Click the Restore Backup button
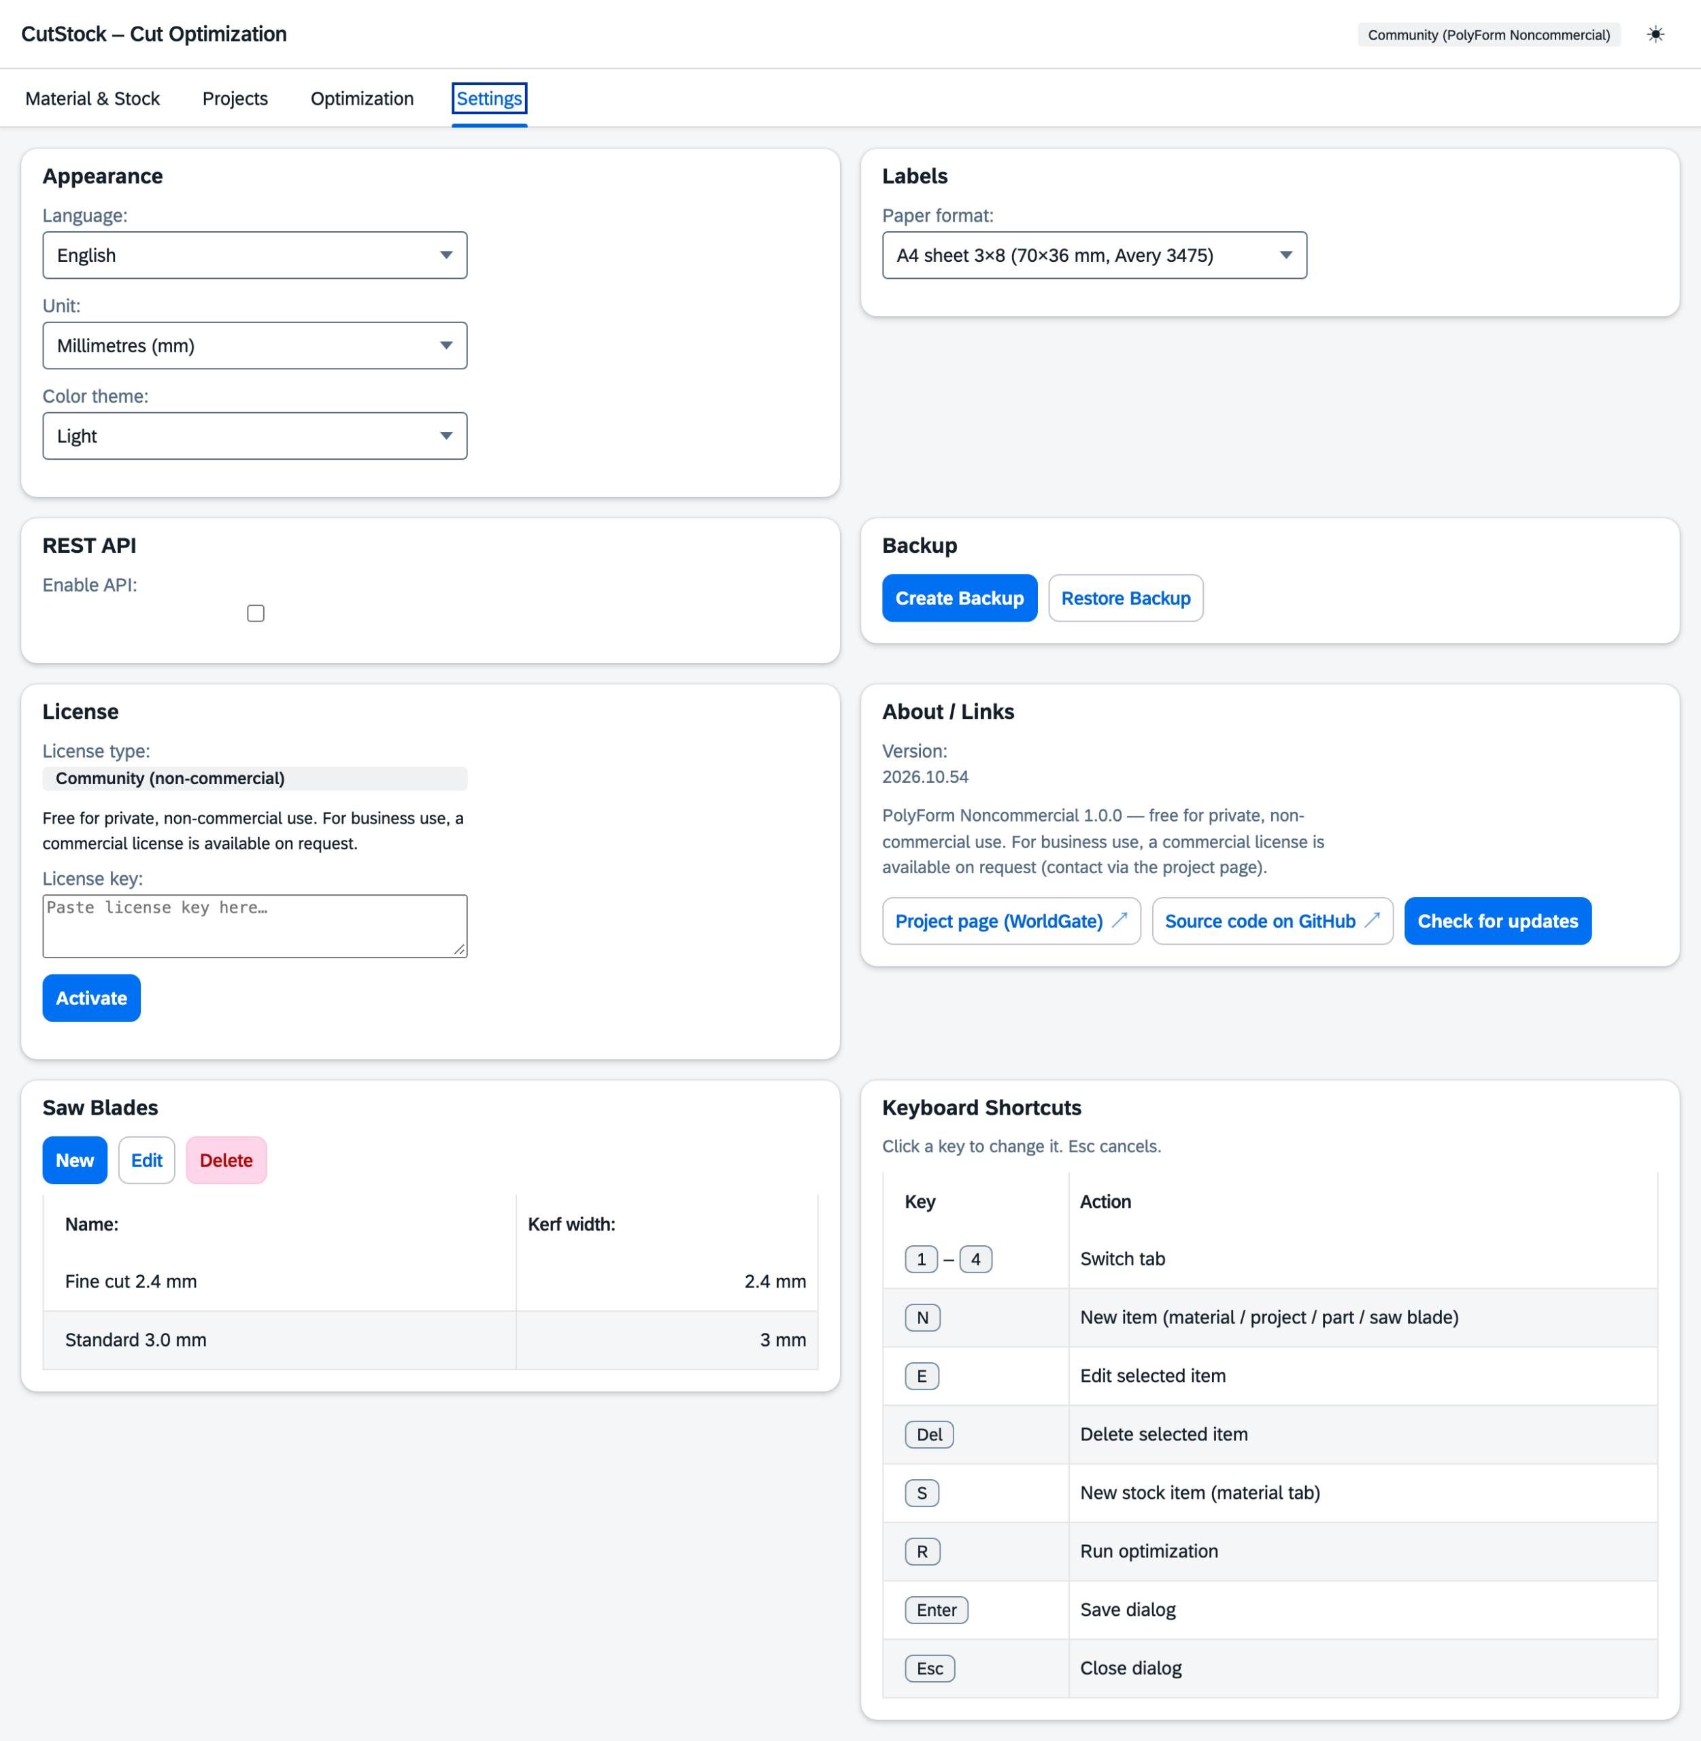Viewport: 1701px width, 1741px height. (x=1126, y=598)
